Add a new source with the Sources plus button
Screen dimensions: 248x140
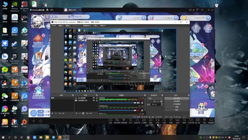click(x=76, y=113)
